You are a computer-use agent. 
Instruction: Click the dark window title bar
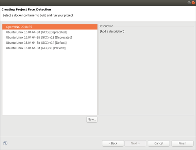(x=94, y=3)
